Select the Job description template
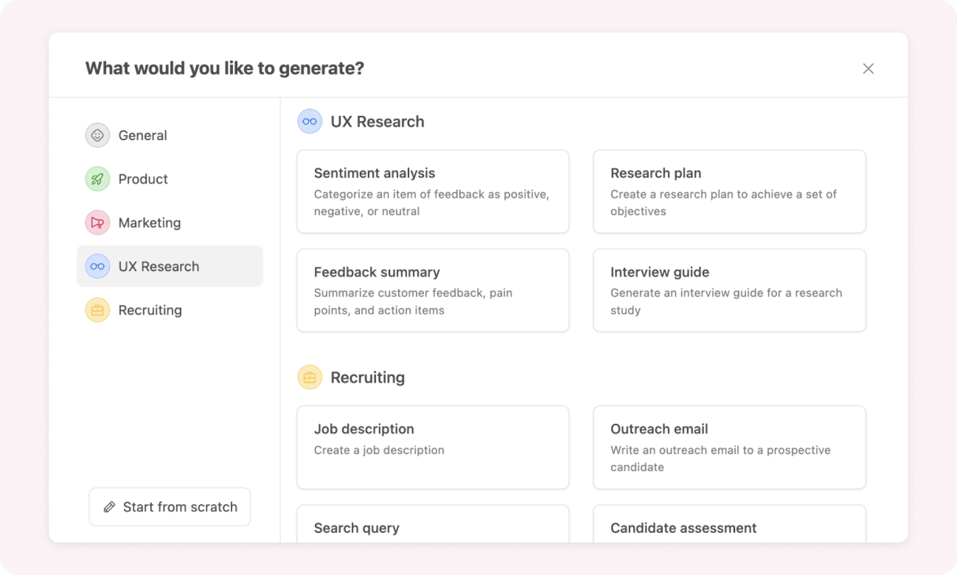The height and width of the screenshot is (575, 957). [432, 447]
